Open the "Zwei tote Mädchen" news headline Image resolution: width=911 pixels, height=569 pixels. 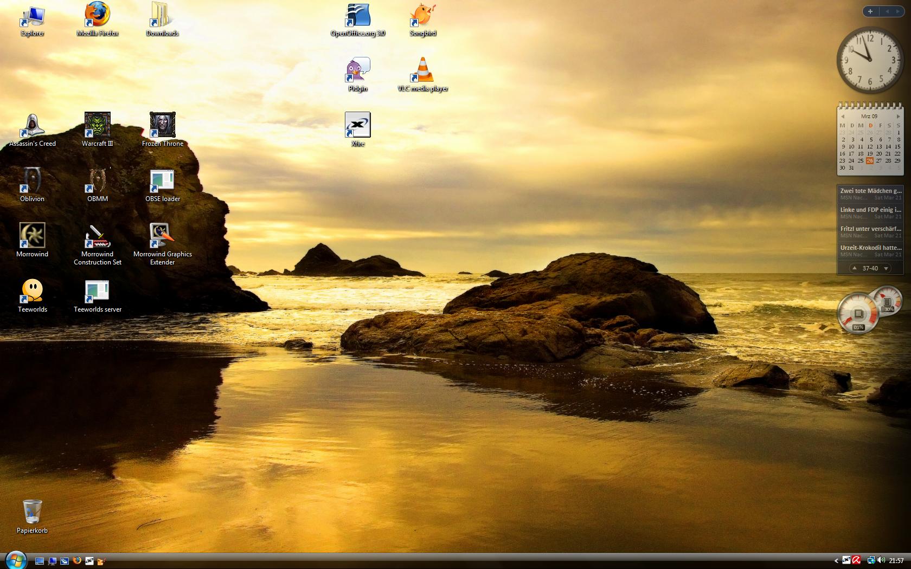870,191
